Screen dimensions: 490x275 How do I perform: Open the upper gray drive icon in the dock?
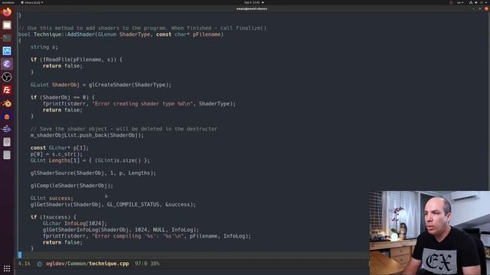click(7, 142)
